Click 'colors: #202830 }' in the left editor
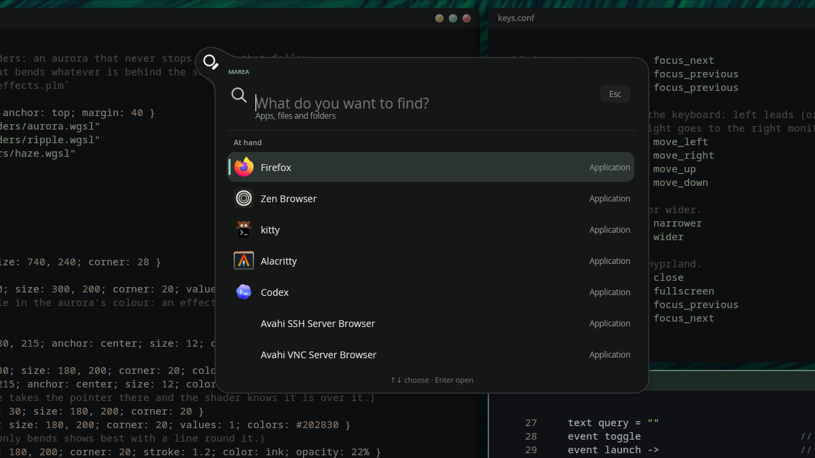 pos(300,425)
